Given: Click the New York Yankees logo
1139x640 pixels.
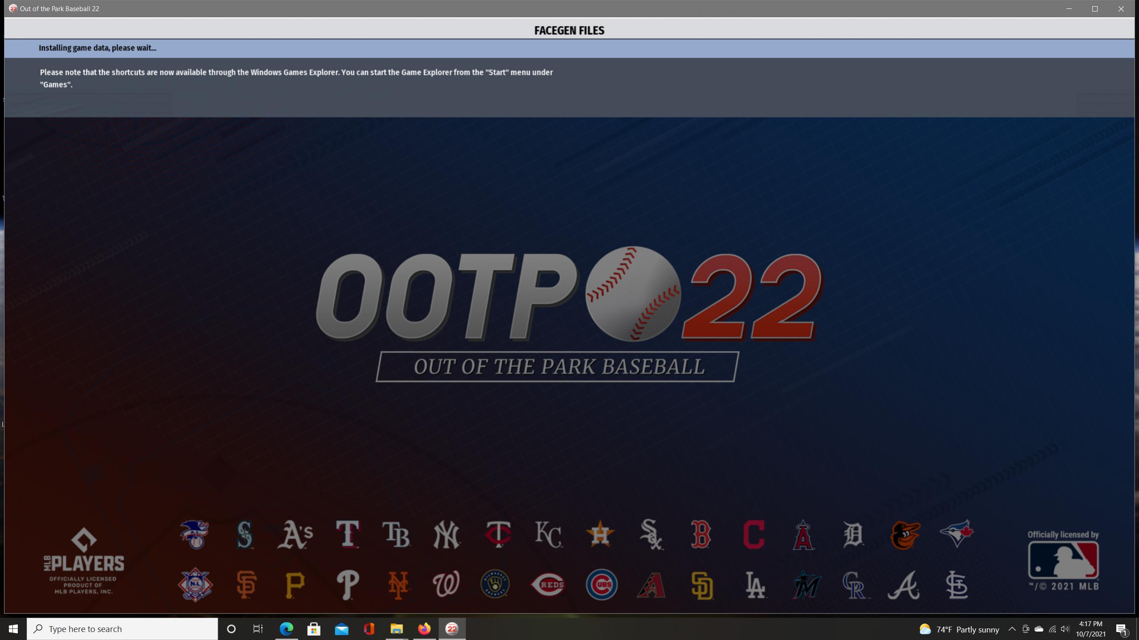Looking at the screenshot, I should click(446, 534).
